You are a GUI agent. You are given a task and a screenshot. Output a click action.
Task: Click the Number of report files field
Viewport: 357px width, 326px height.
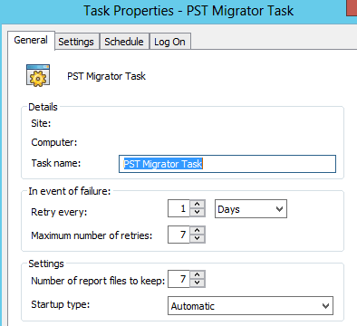point(178,279)
